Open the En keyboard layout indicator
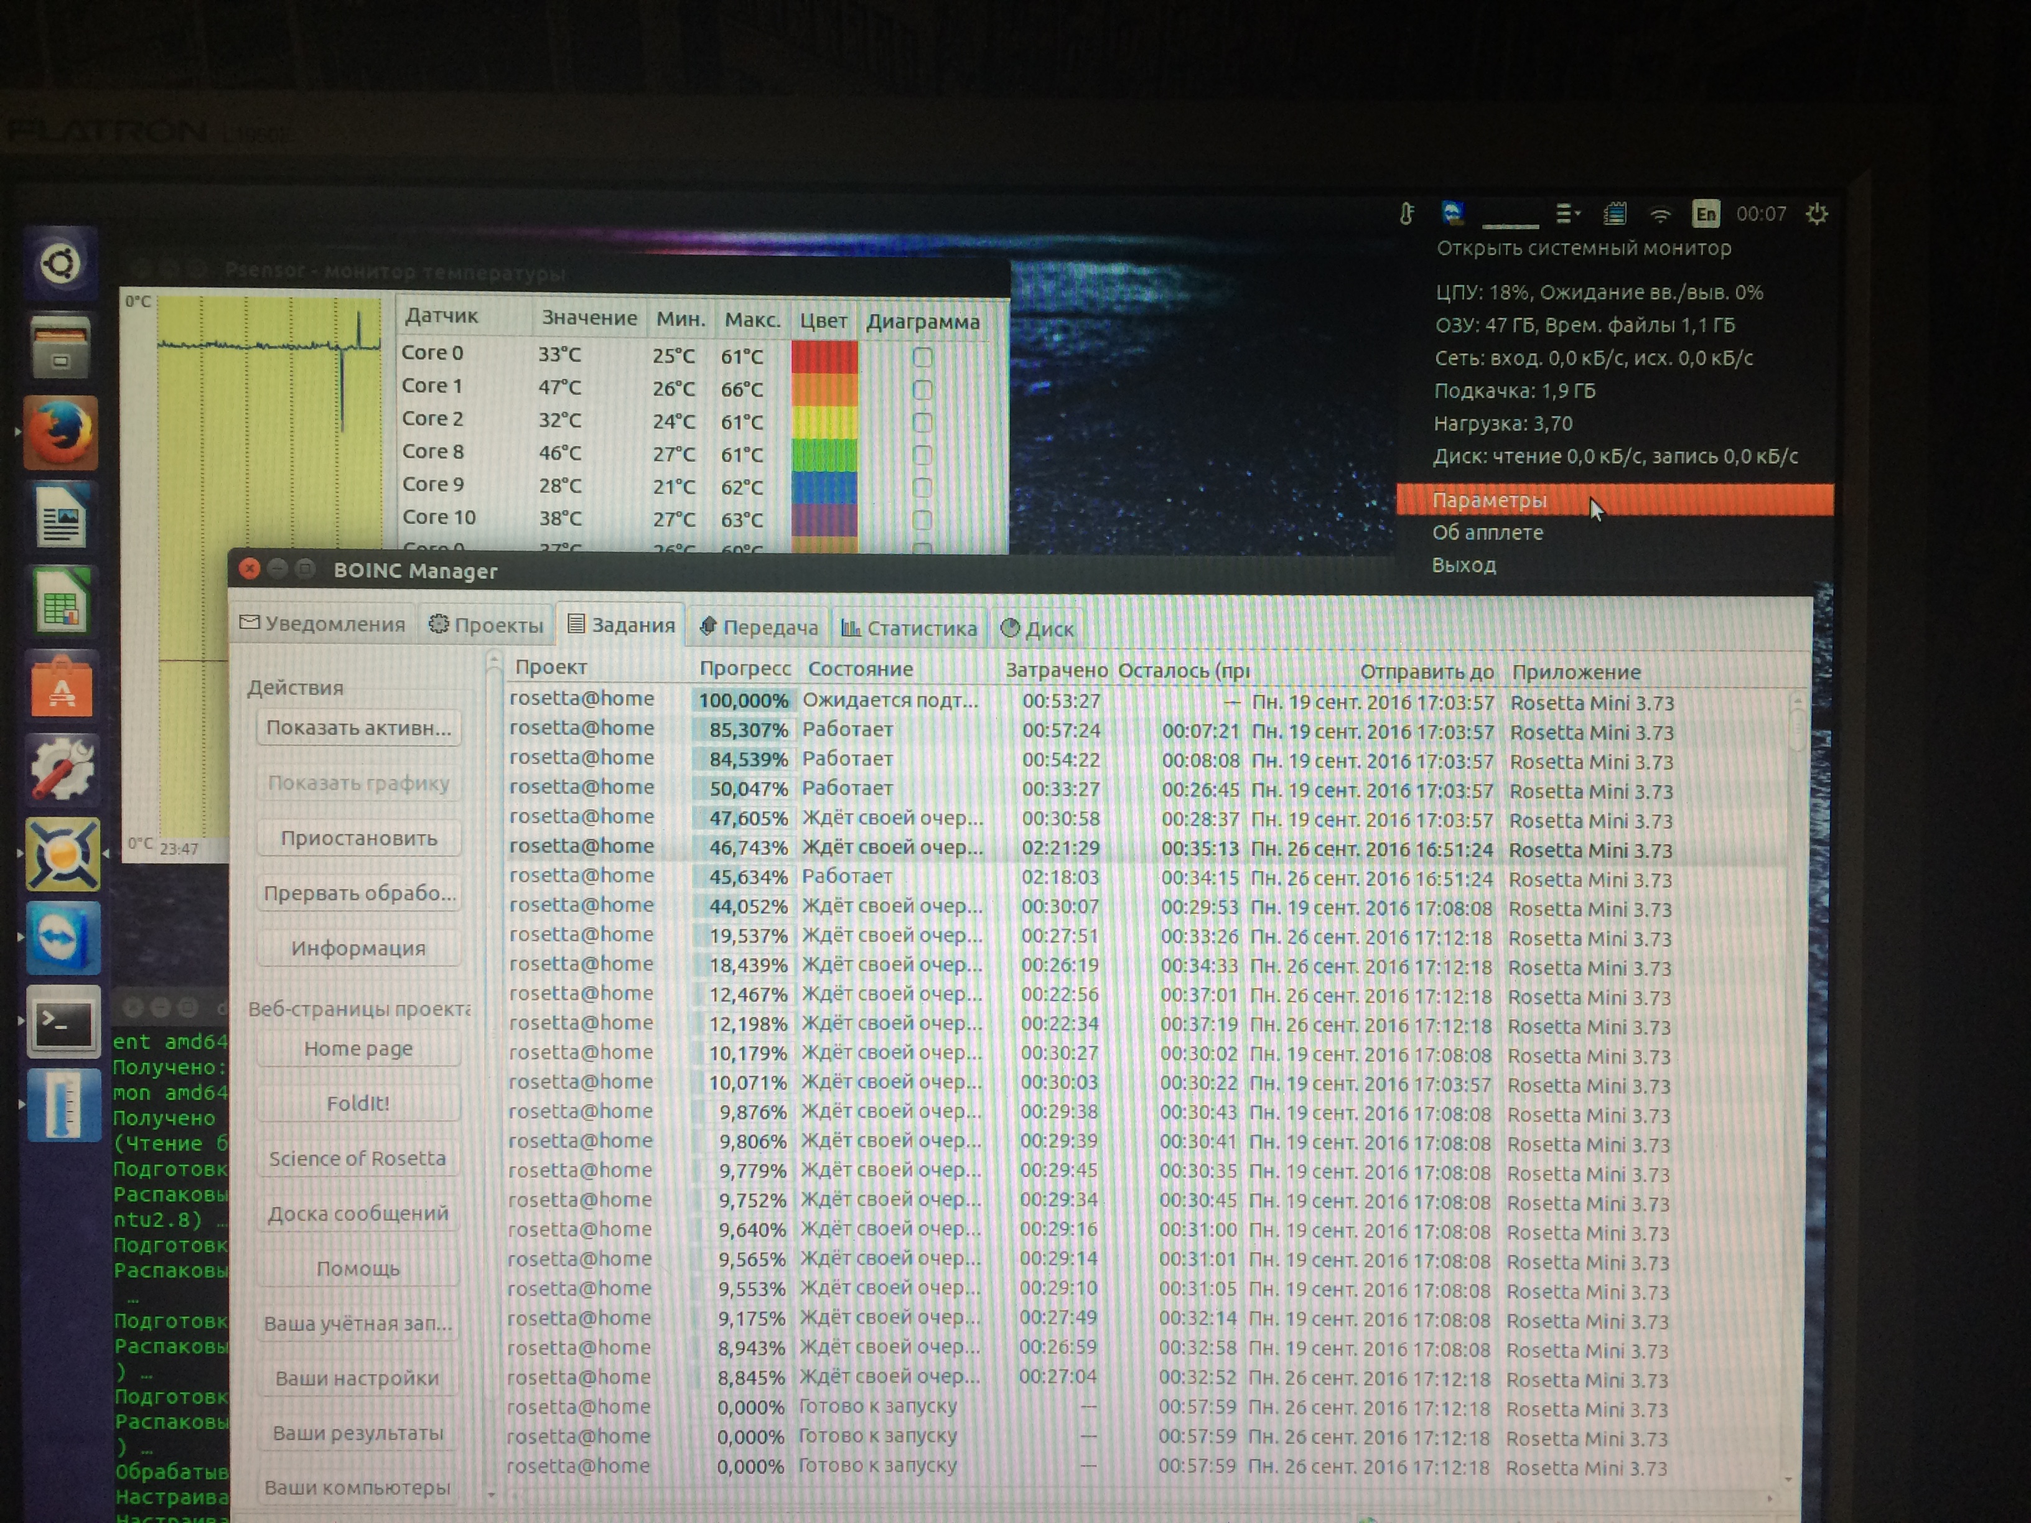Viewport: 2031px width, 1523px height. click(x=1705, y=214)
